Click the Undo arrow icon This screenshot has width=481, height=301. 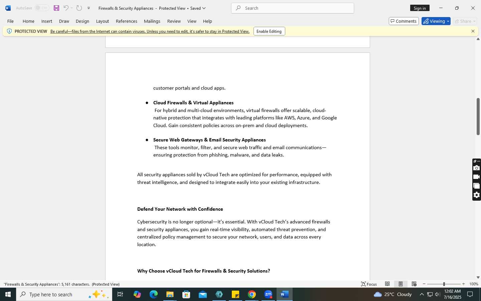[x=66, y=8]
